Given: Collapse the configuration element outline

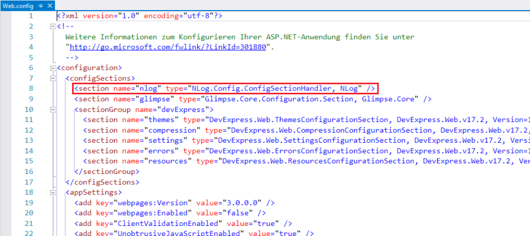Looking at the screenshot, I should coord(52,68).
